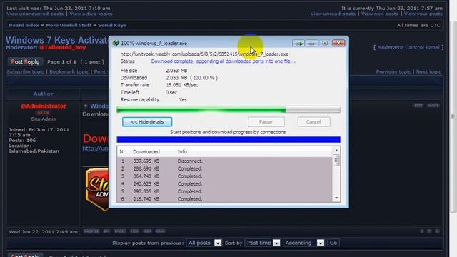Click the Hide details button
The height and width of the screenshot is (257, 457).
(x=147, y=122)
